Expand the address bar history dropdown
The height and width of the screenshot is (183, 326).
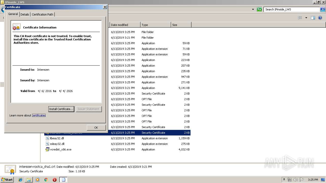coord(253,9)
